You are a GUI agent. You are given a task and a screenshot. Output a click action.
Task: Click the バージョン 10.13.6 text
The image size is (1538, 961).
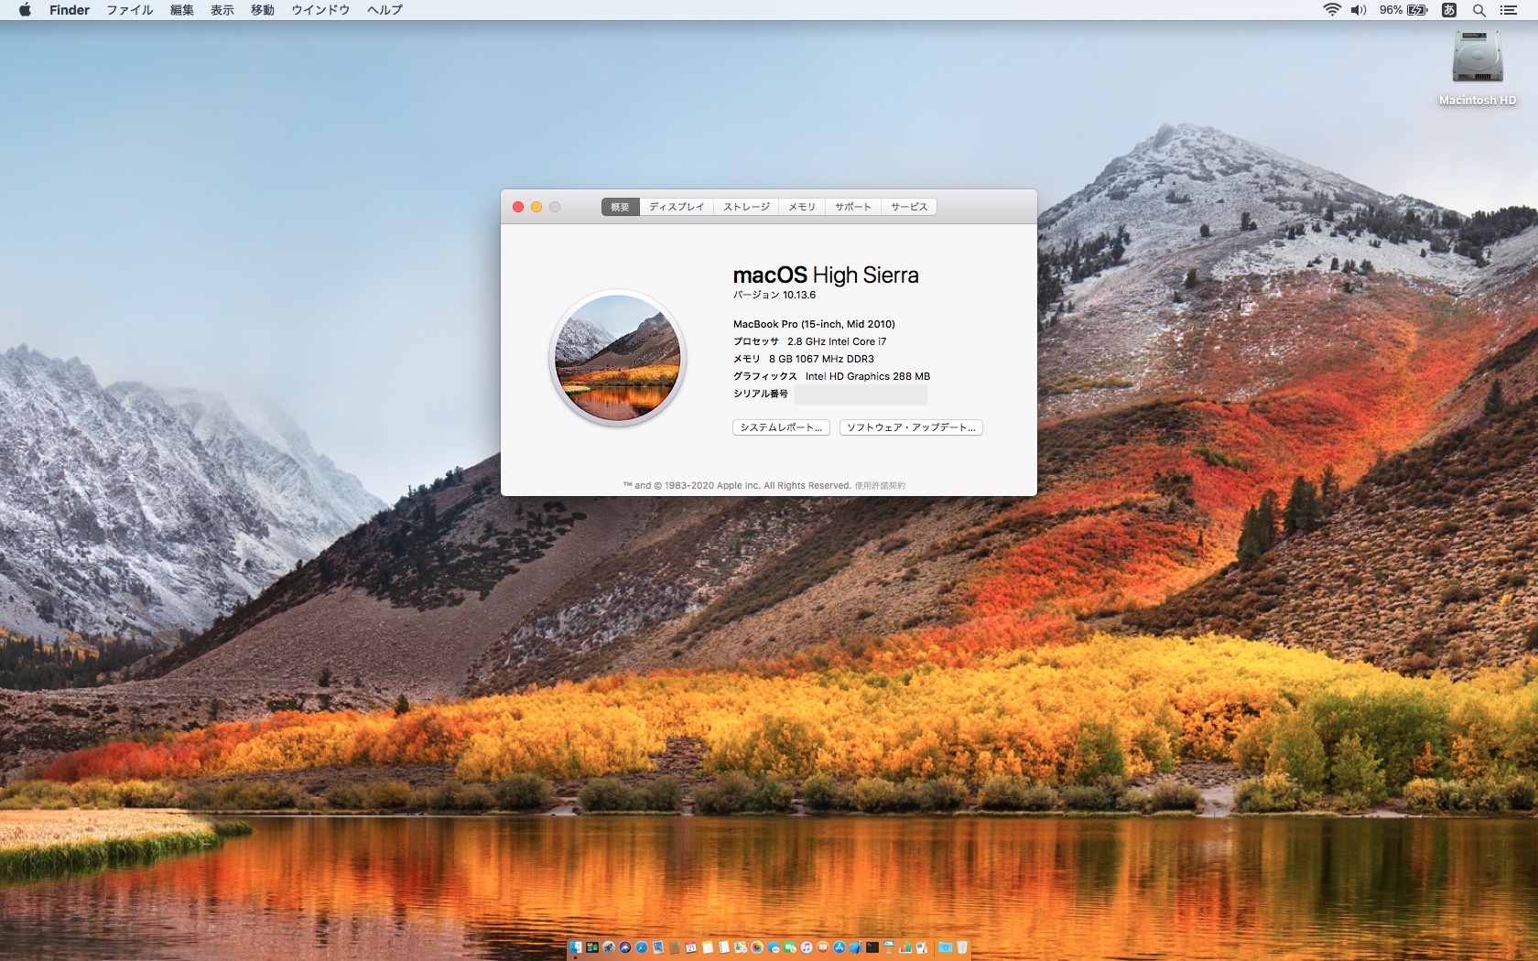[774, 295]
